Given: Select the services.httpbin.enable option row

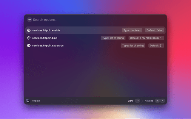Looking at the screenshot, I should (x=75, y=30).
